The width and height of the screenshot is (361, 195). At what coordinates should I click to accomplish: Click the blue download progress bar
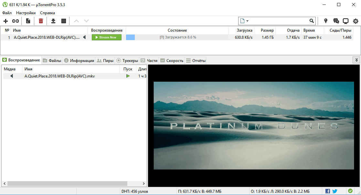click(130, 37)
